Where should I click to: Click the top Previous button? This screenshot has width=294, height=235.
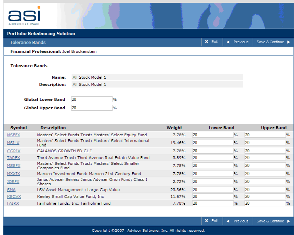coord(238,42)
